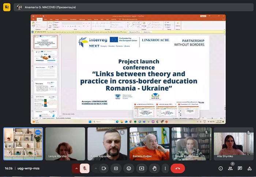Open the emoji reactions picker
This screenshot has width=256, height=177.
point(129,168)
